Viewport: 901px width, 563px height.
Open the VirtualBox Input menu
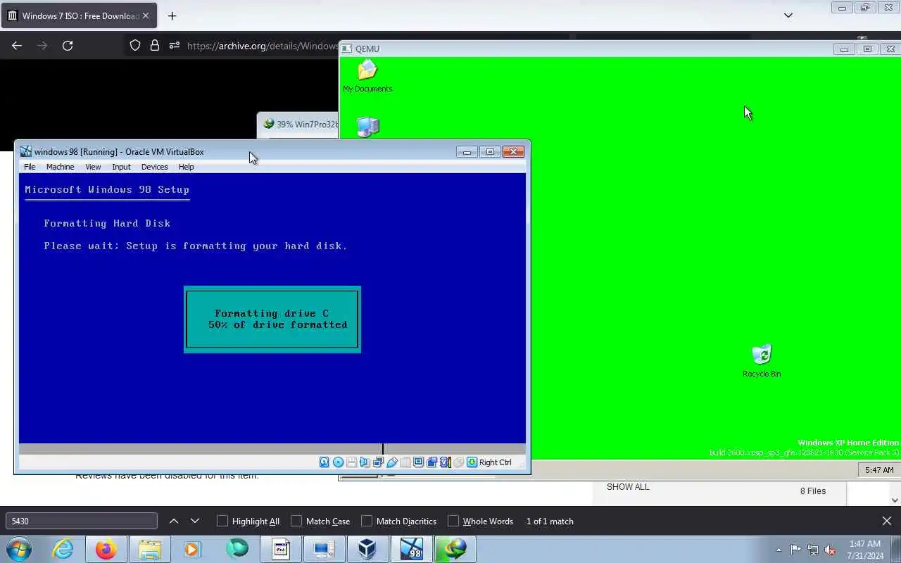point(121,167)
